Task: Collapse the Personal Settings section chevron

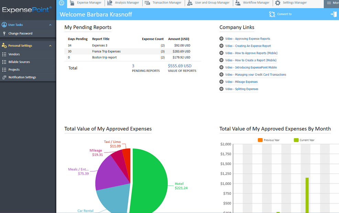Action: coord(50,46)
